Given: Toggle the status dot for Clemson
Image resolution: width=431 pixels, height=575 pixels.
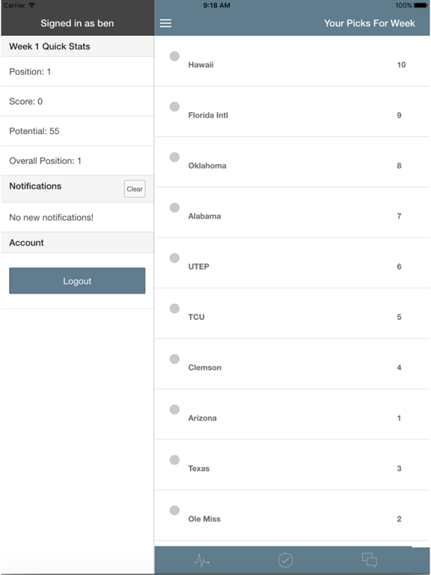Looking at the screenshot, I should click(x=174, y=359).
